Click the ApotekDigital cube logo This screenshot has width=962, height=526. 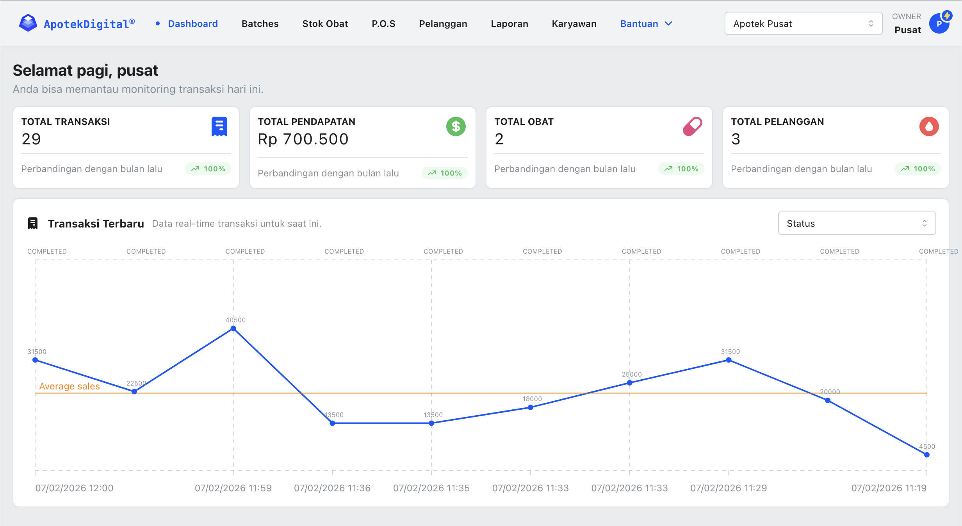(28, 23)
